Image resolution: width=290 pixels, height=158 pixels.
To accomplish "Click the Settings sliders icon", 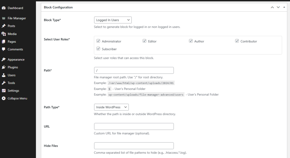I will (x=3, y=91).
